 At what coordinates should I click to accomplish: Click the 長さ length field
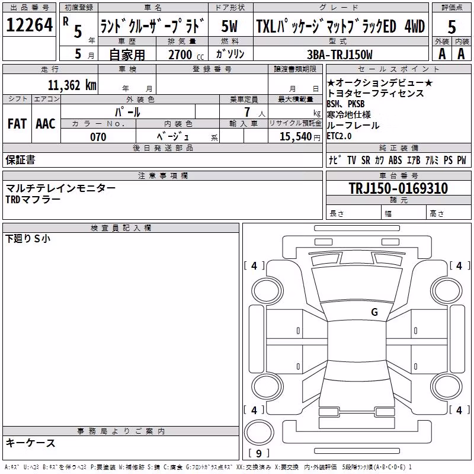click(x=354, y=213)
